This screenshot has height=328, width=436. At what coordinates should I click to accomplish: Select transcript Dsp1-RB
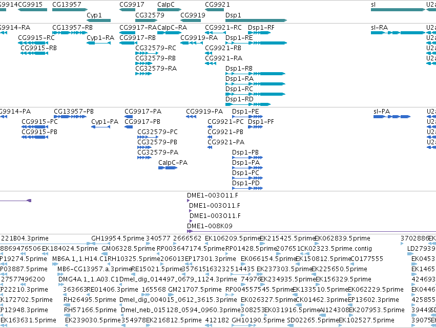click(x=255, y=74)
